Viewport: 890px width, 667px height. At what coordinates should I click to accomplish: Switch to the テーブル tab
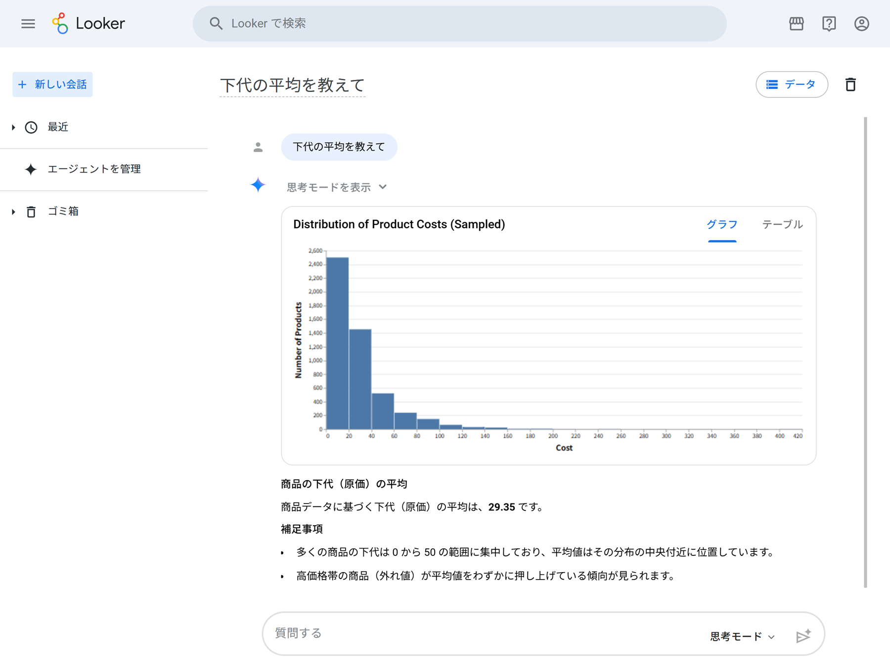click(x=782, y=225)
